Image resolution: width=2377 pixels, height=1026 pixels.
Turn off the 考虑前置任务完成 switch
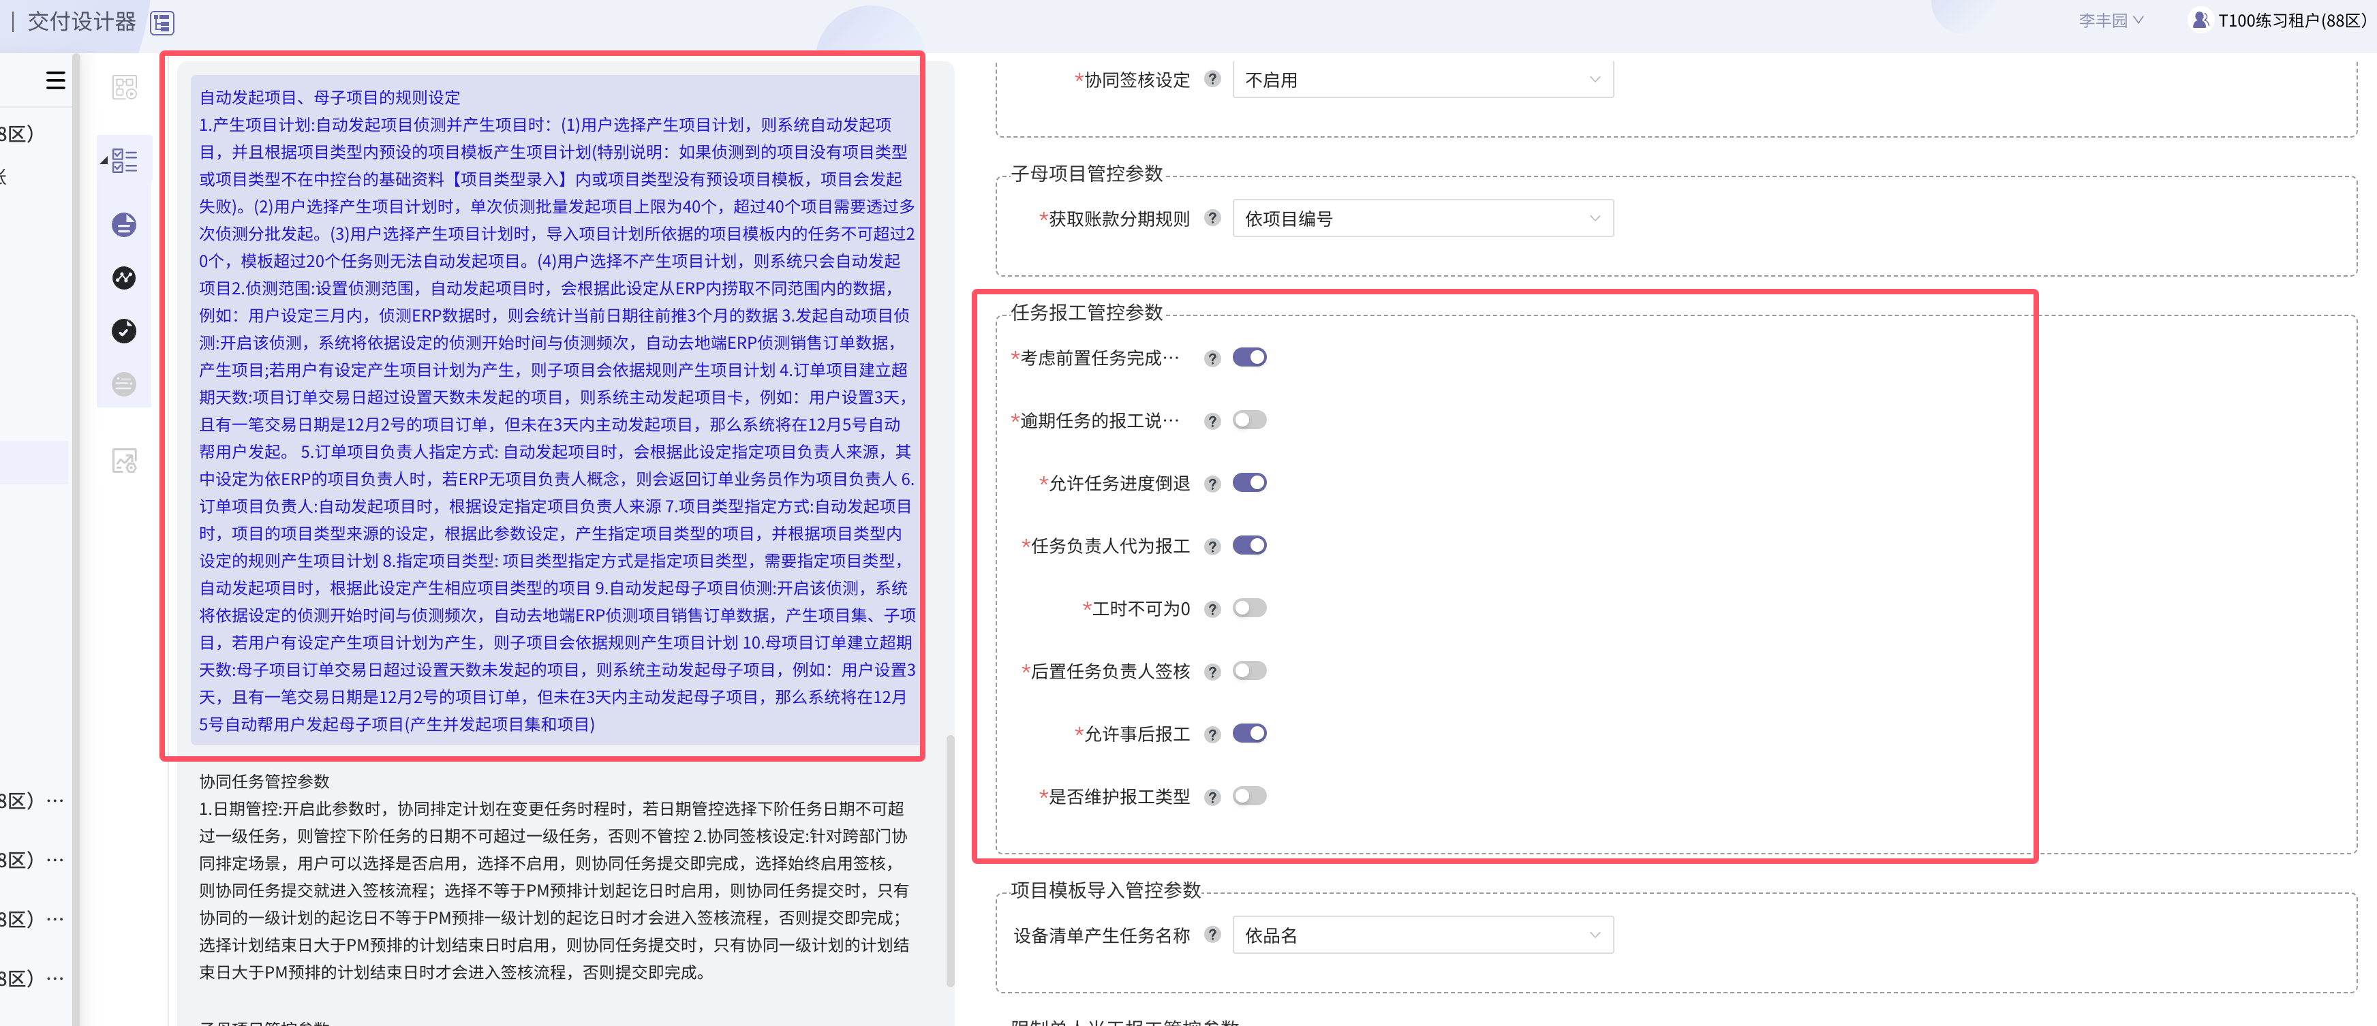[1249, 357]
